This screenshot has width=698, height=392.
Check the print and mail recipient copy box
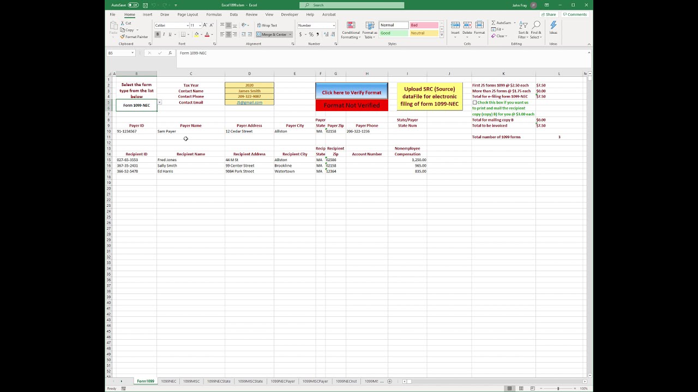(x=474, y=102)
